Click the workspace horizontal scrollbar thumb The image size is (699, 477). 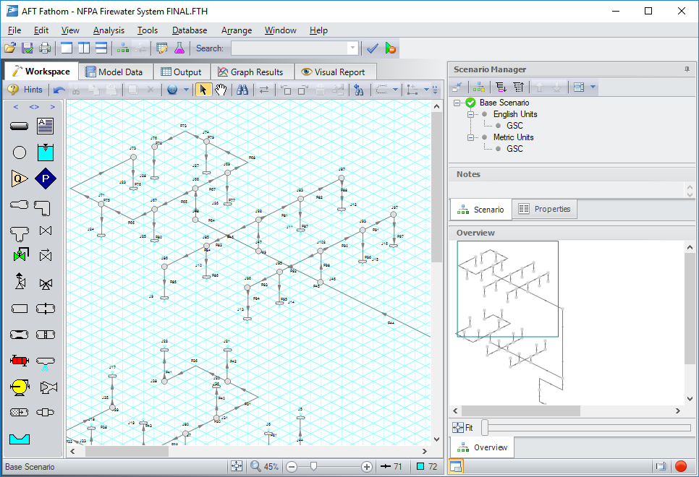click(x=127, y=451)
